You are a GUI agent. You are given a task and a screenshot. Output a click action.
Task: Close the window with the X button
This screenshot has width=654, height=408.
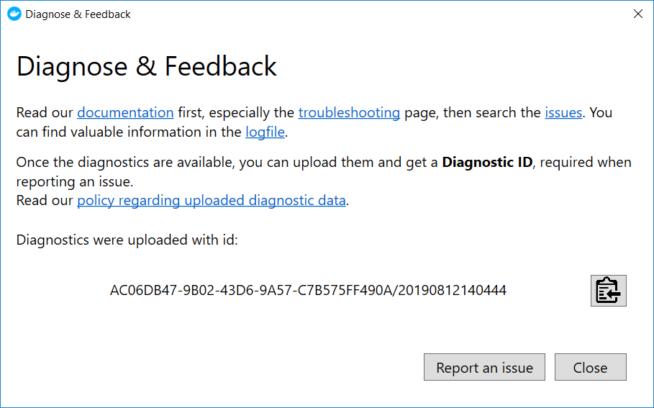[x=637, y=14]
